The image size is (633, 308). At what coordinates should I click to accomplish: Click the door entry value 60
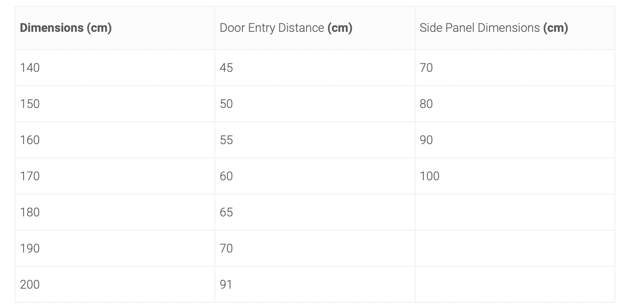226,176
